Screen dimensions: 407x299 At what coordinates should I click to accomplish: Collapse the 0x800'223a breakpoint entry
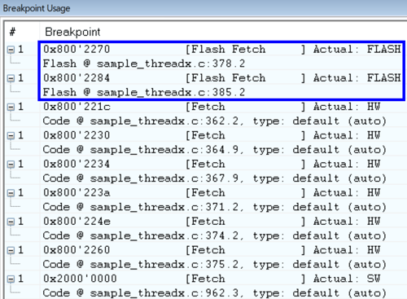[x=11, y=193]
